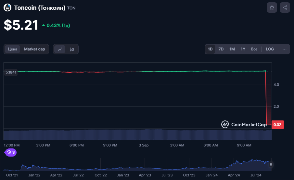Click the 6:00 AM axis label
Image resolution: width=294 pixels, height=180 pixels.
(211, 145)
